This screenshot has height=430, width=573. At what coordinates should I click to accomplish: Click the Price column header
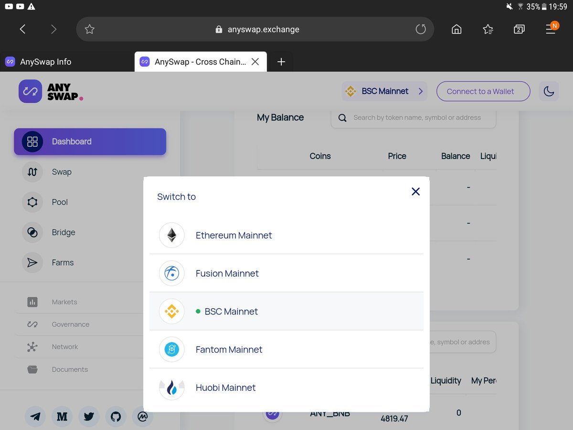pos(397,156)
